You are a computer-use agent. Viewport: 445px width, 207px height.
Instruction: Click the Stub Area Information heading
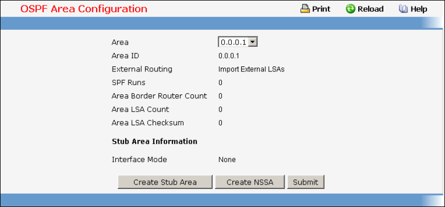[155, 141]
